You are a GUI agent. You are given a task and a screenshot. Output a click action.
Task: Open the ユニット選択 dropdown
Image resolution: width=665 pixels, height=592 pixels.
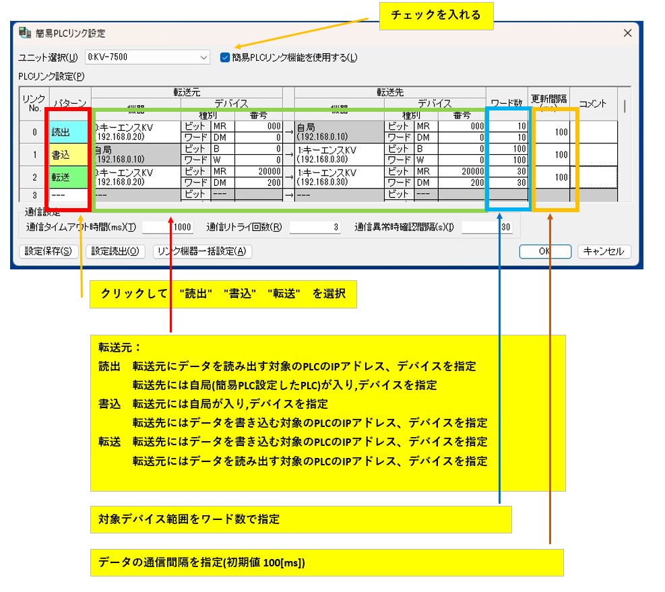pos(204,58)
